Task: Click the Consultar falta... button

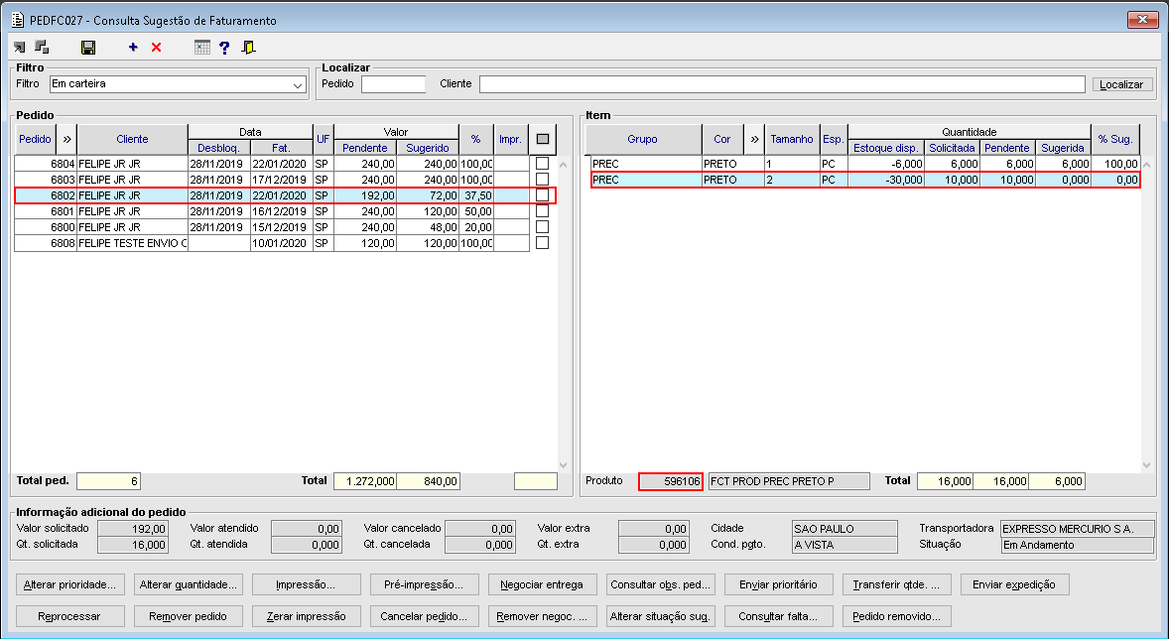Action: click(x=778, y=616)
